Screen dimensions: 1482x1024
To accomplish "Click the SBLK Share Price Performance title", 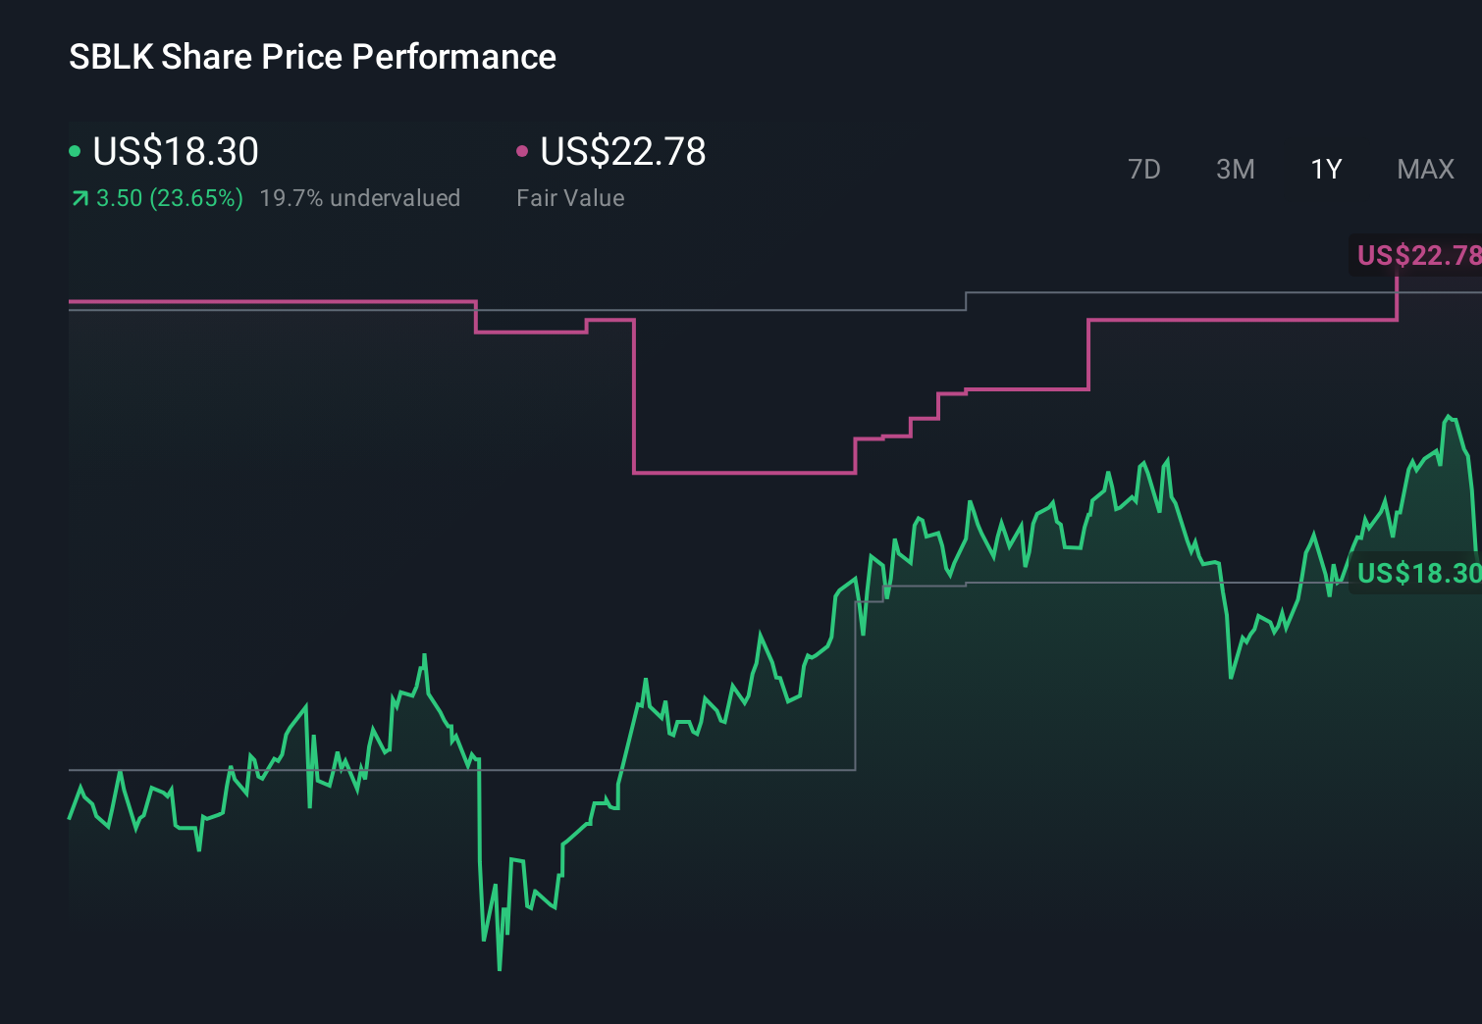I will pyautogui.click(x=311, y=57).
